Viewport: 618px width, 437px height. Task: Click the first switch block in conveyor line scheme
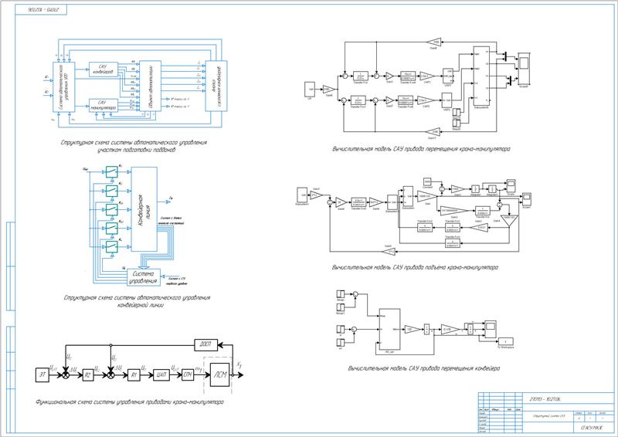point(111,172)
